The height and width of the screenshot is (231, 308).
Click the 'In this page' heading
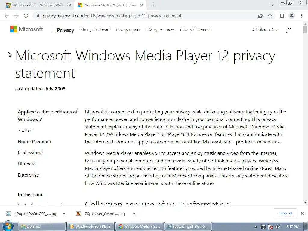[x=31, y=195]
